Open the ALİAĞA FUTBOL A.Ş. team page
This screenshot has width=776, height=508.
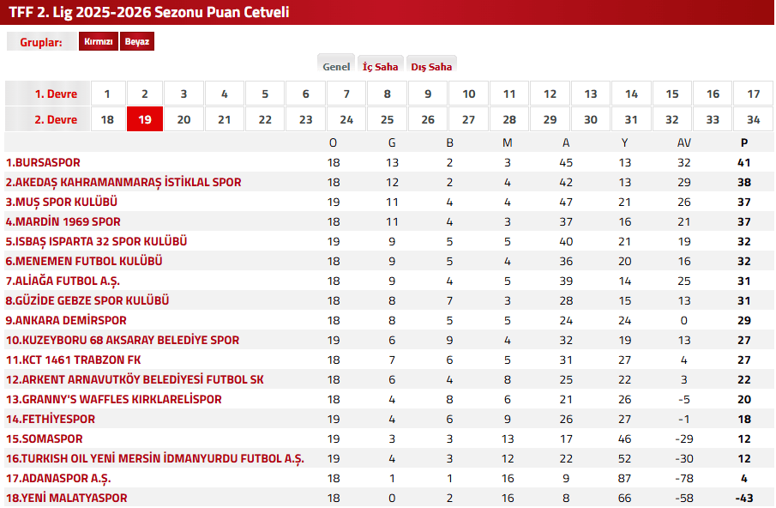click(62, 281)
